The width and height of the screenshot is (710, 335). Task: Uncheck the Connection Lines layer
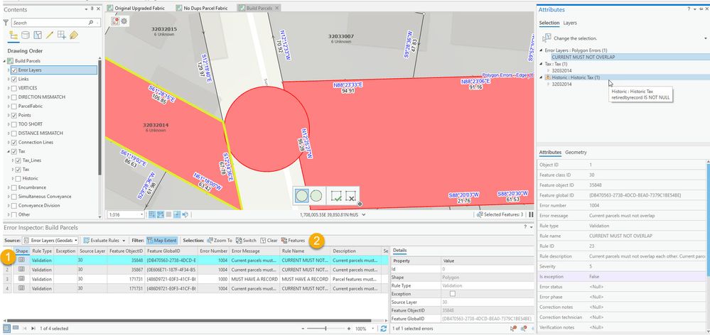14,143
